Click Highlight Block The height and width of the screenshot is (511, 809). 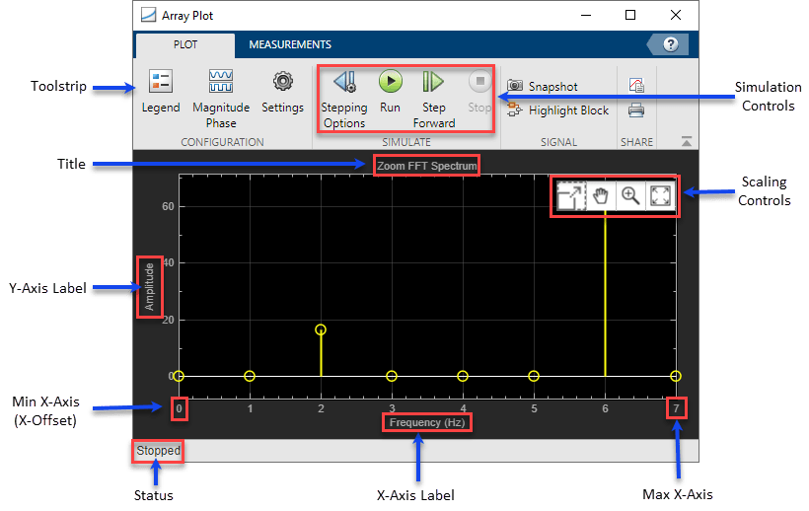pyautogui.click(x=557, y=109)
